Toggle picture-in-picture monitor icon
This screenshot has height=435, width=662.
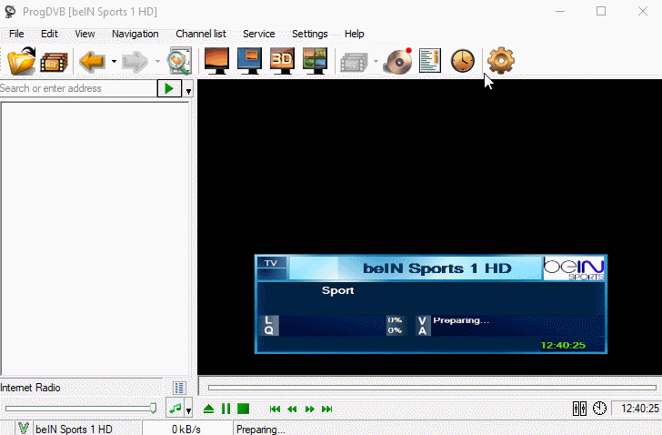click(x=249, y=61)
